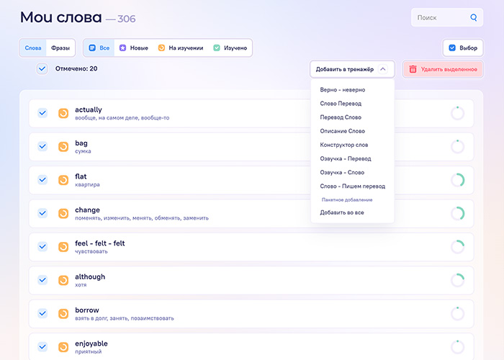Click the Отмечено: 20 label
Screen dimensions: 504x360
pos(76,68)
